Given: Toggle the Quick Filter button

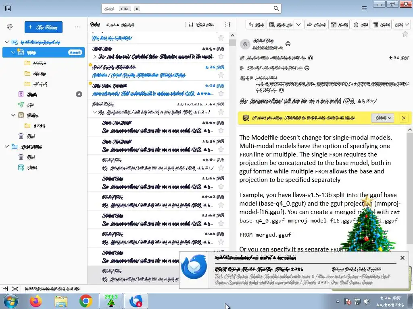Looking at the screenshot, I should click(201, 25).
